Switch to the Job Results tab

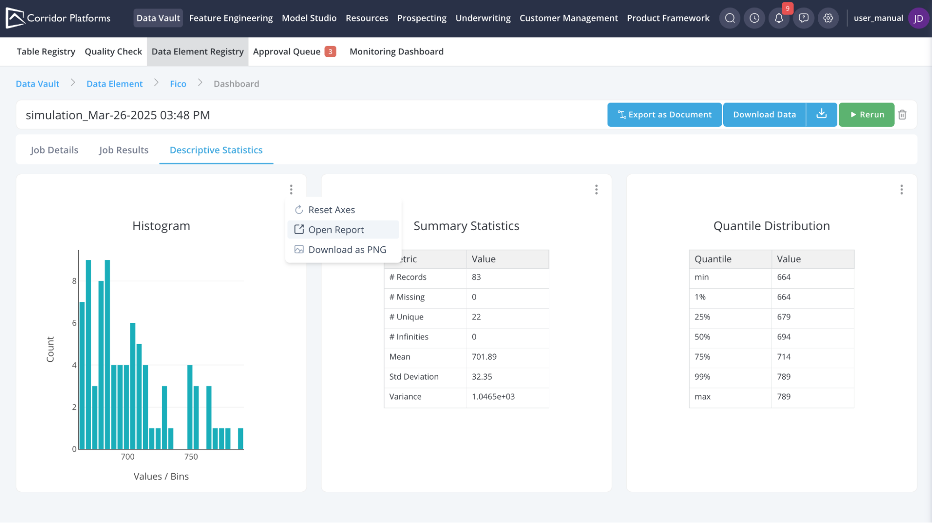point(124,150)
